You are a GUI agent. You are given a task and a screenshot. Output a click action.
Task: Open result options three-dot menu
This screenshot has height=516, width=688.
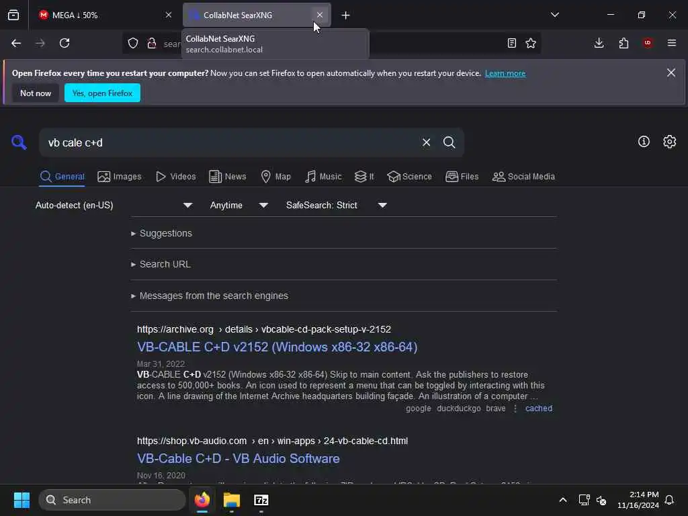(x=515, y=408)
